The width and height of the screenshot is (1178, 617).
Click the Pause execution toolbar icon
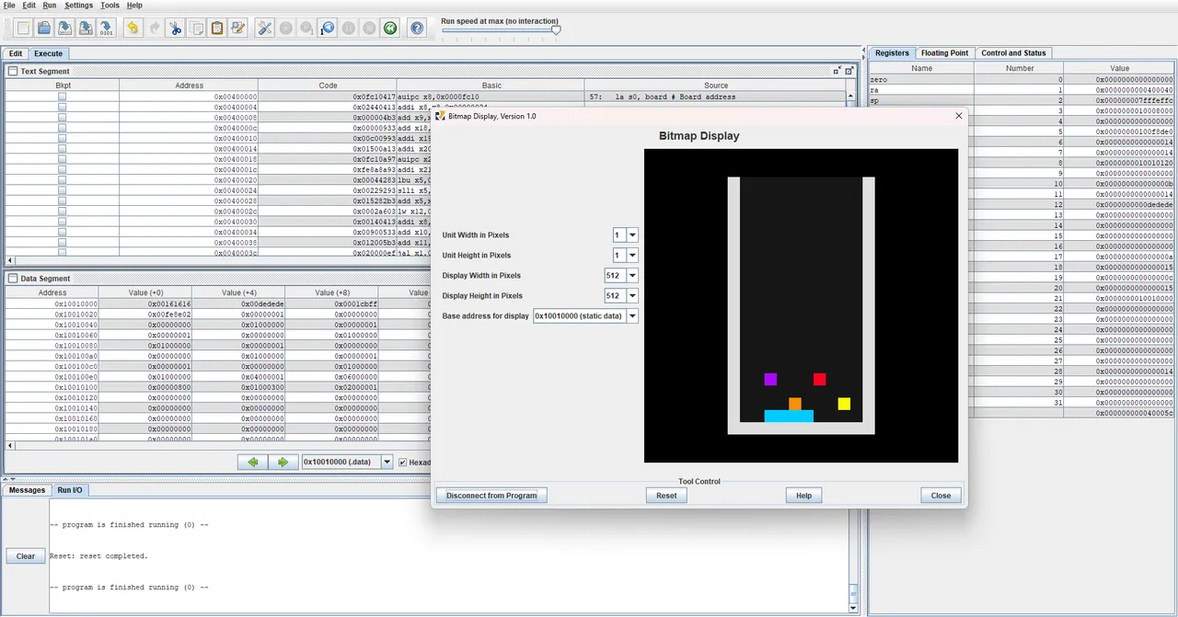click(x=349, y=29)
